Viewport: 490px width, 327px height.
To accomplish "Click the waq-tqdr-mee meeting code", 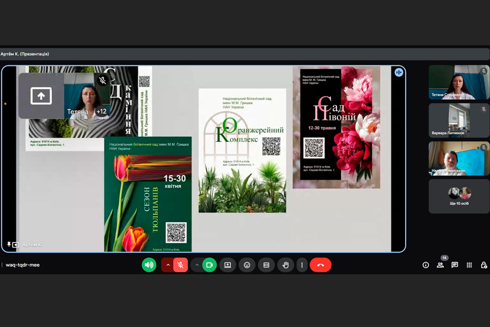I will (22, 265).
